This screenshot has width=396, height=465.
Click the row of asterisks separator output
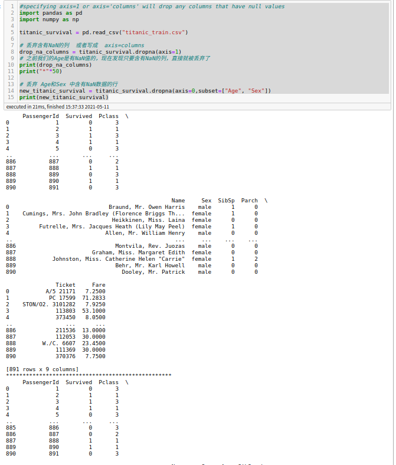pos(89,375)
